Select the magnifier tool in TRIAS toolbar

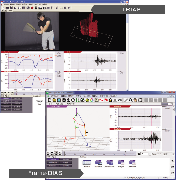tap(65, 8)
